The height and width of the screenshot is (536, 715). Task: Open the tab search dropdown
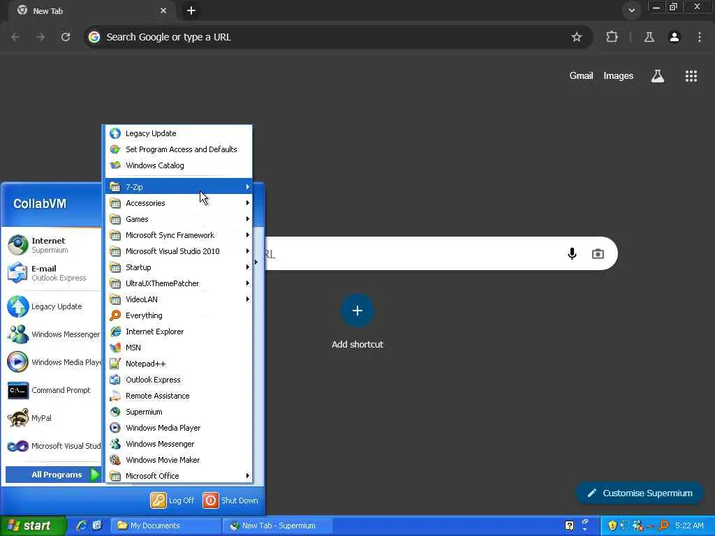click(x=631, y=10)
